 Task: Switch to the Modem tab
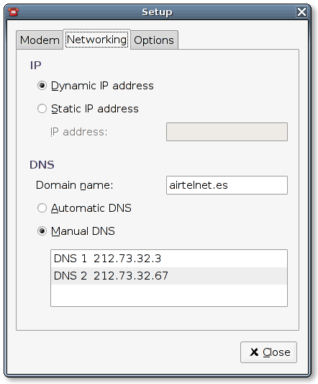click(x=40, y=40)
